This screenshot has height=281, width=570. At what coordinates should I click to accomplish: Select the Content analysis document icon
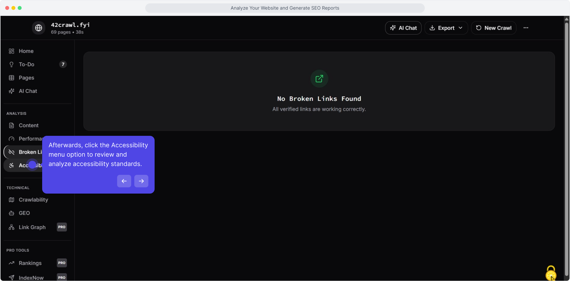[11, 125]
